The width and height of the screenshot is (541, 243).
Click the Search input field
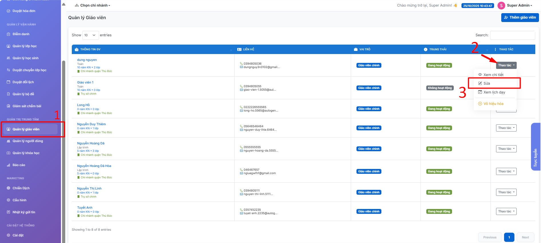tap(512, 35)
